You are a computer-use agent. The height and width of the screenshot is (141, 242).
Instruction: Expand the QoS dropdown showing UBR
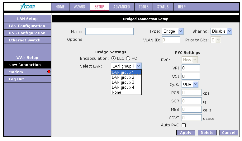click(190, 84)
